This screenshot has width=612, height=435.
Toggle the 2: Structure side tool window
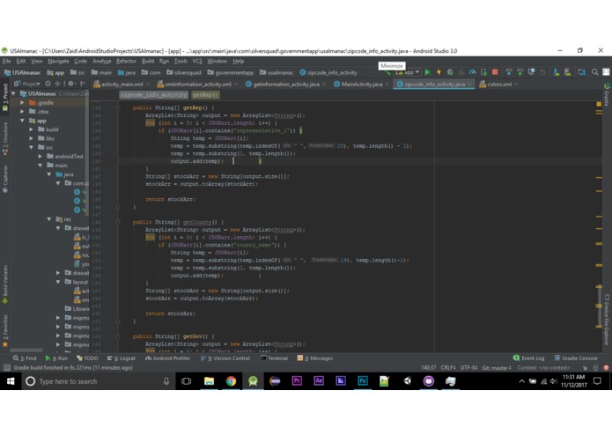[5, 139]
